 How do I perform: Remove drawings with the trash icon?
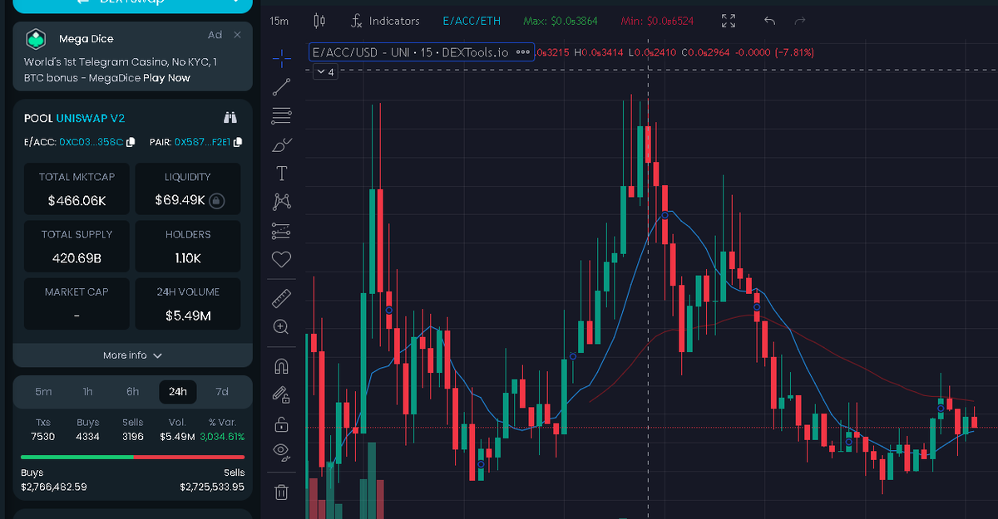(281, 492)
